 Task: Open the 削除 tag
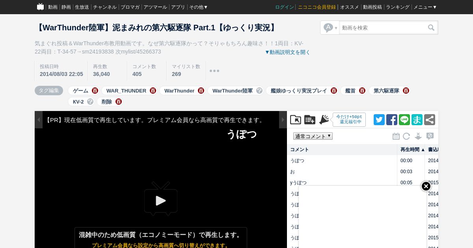[x=107, y=102]
